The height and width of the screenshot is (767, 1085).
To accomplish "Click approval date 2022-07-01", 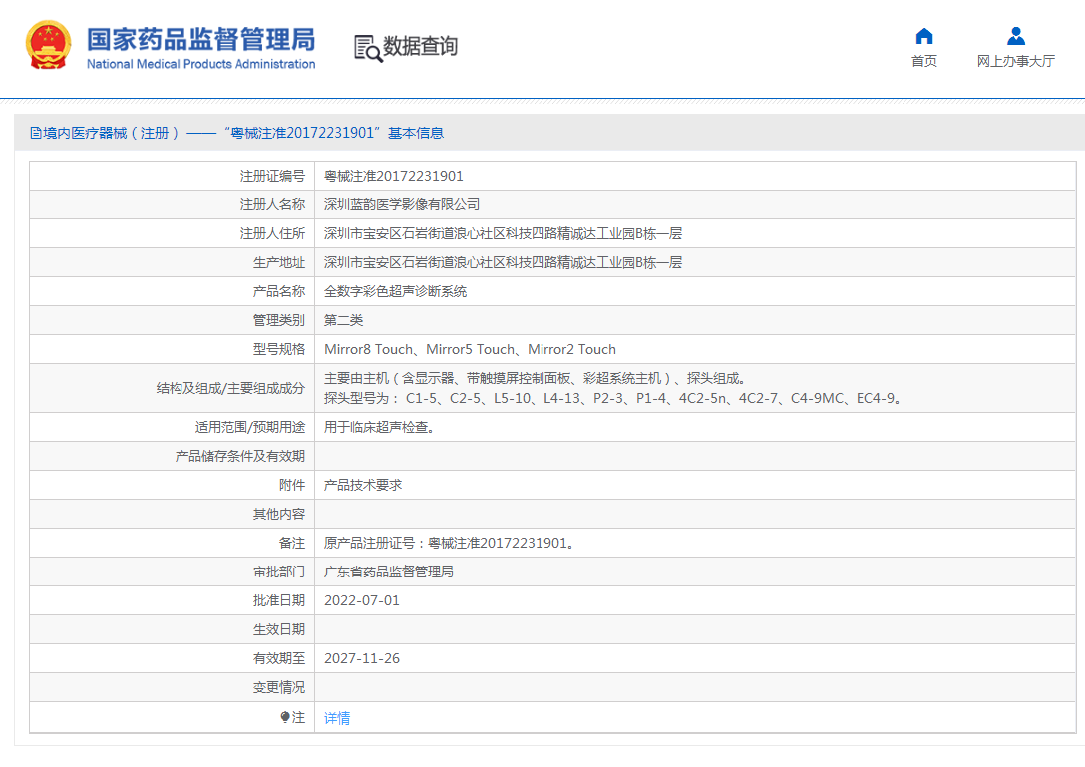I will (362, 600).
